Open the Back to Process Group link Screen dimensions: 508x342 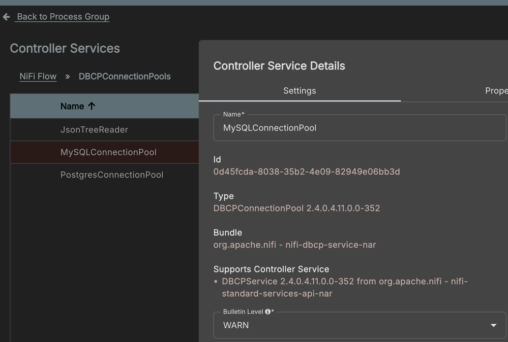pyautogui.click(x=63, y=17)
